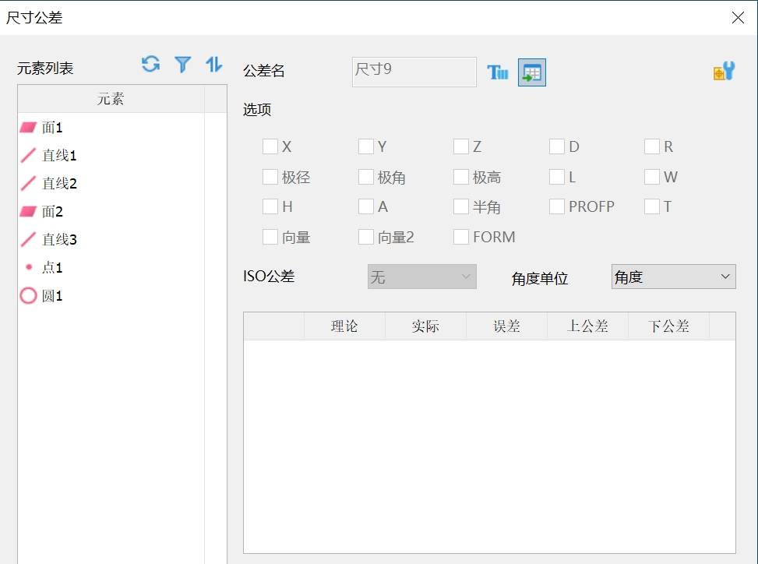
Task: Click the sort elements icon
Action: [x=214, y=65]
